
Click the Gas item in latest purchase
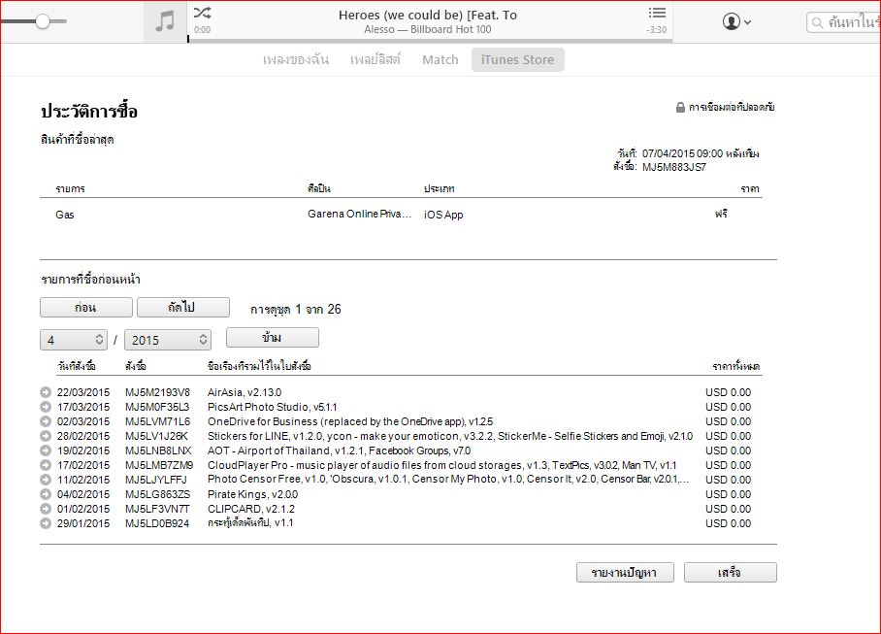65,215
